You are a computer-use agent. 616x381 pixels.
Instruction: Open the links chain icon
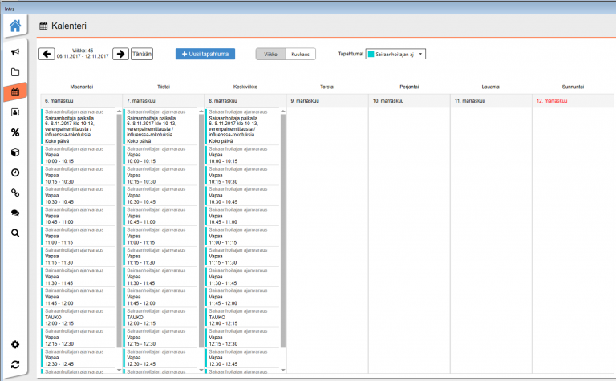pyautogui.click(x=14, y=193)
